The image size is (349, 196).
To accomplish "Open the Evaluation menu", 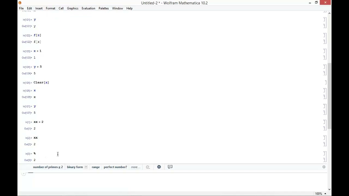I will point(88,8).
